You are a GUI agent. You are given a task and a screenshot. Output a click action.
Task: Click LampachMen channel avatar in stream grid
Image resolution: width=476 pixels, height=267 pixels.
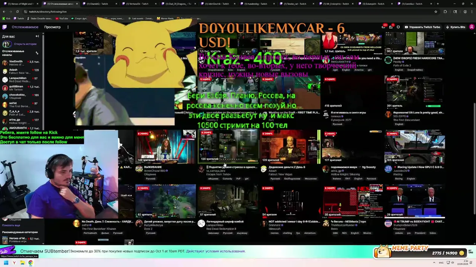tap(201, 223)
